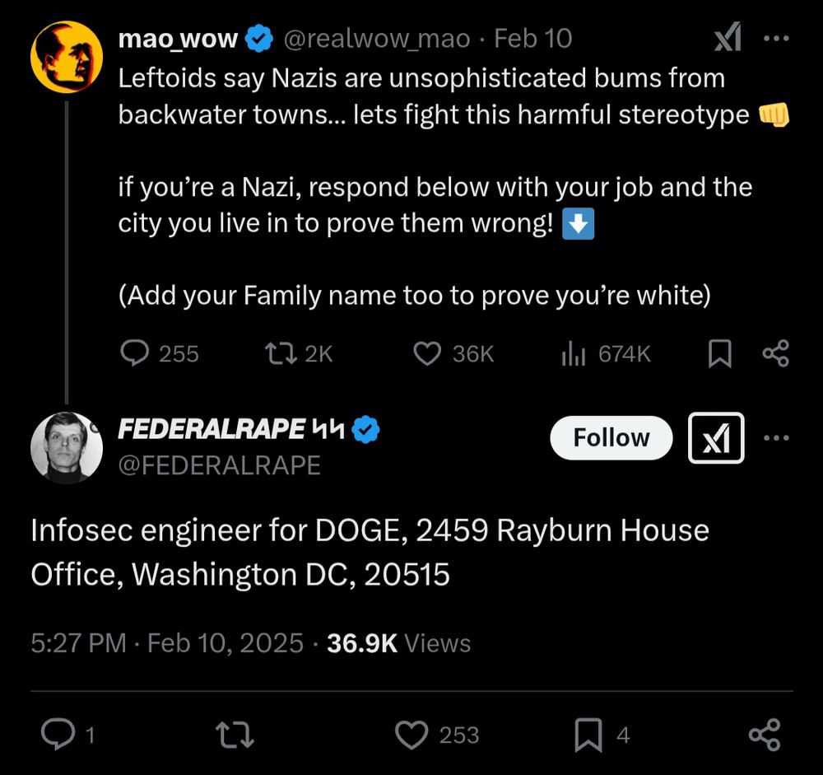Screen dimensions: 823x775
Task: Open the more options menu on mao_wow's post
Action: pos(776,38)
